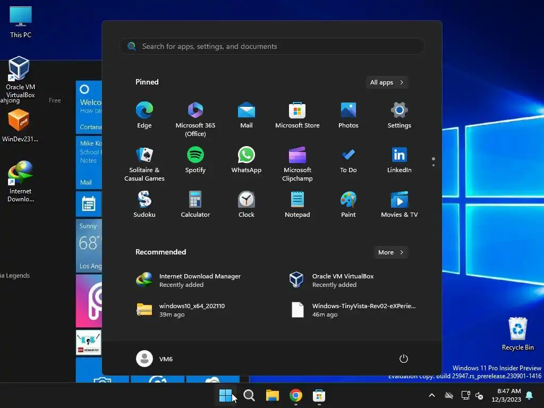This screenshot has height=408, width=544.
Task: Go to next pinned apps page dots
Action: (433, 162)
